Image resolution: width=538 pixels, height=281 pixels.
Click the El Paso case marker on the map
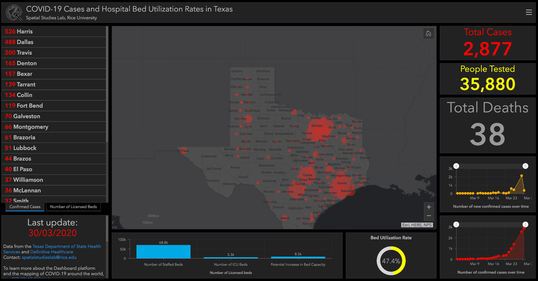[184, 150]
